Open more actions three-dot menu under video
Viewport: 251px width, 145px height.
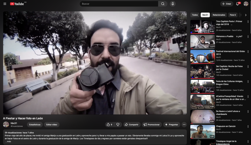(184, 124)
